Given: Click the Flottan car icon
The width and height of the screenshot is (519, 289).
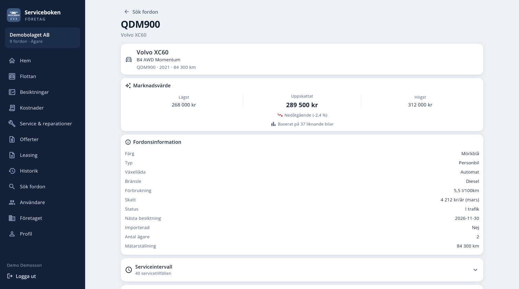Looking at the screenshot, I should click(12, 76).
